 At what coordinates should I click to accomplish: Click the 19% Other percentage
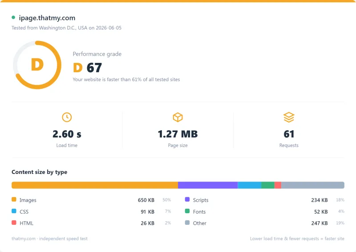pos(340,223)
